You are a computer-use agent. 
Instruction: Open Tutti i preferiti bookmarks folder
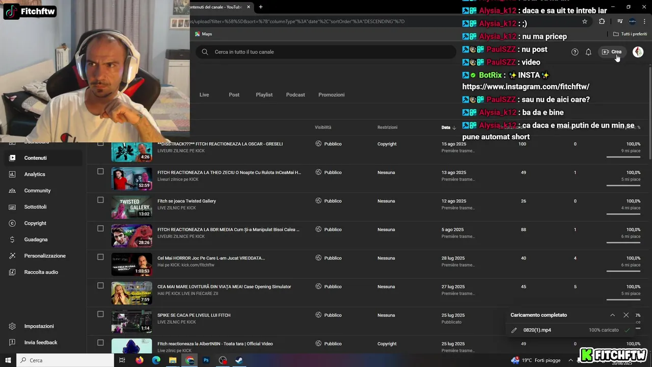[630, 34]
